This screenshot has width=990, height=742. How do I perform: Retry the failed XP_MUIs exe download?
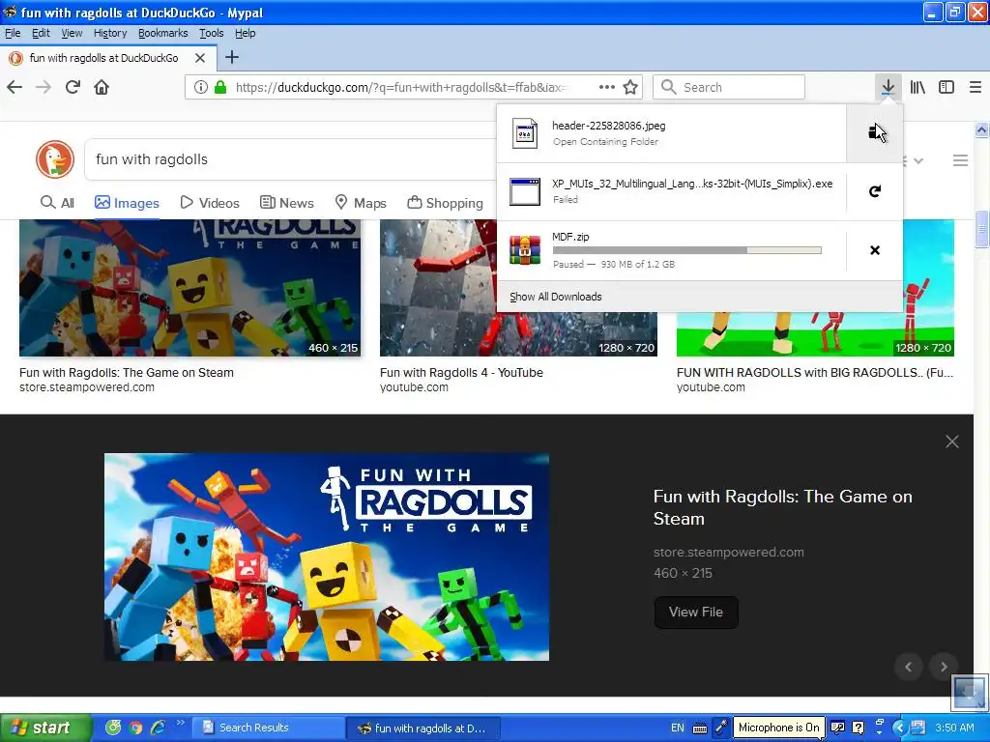point(874,191)
